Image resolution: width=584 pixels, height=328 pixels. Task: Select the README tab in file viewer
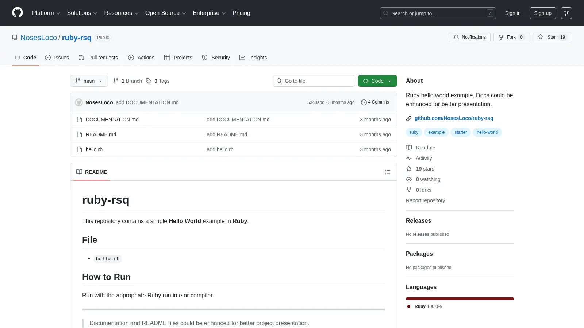coord(92,172)
